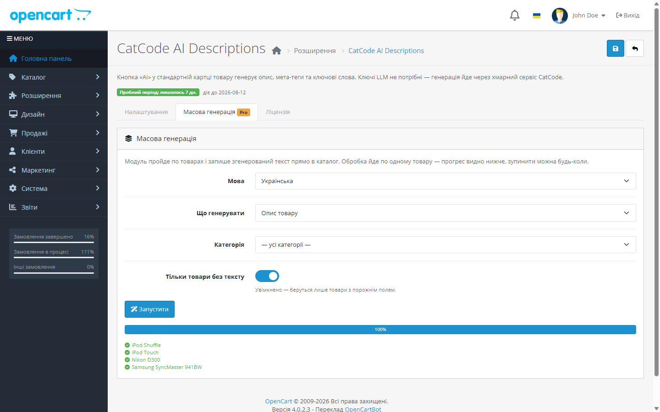Click the Система gear icon
Image resolution: width=660 pixels, height=412 pixels.
tap(13, 189)
